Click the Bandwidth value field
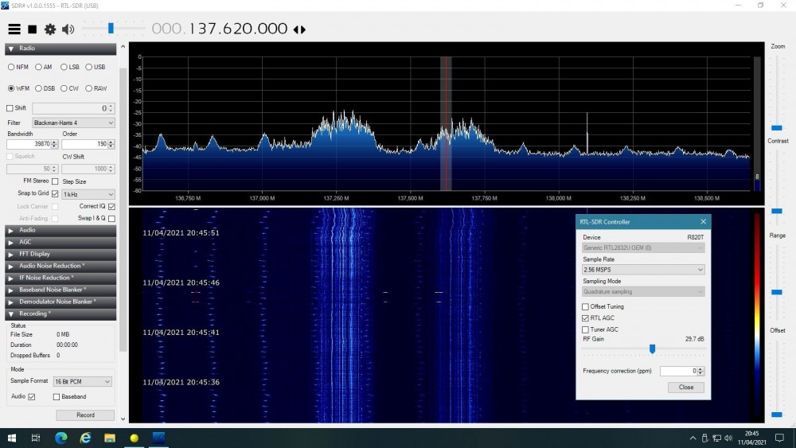 (29, 144)
